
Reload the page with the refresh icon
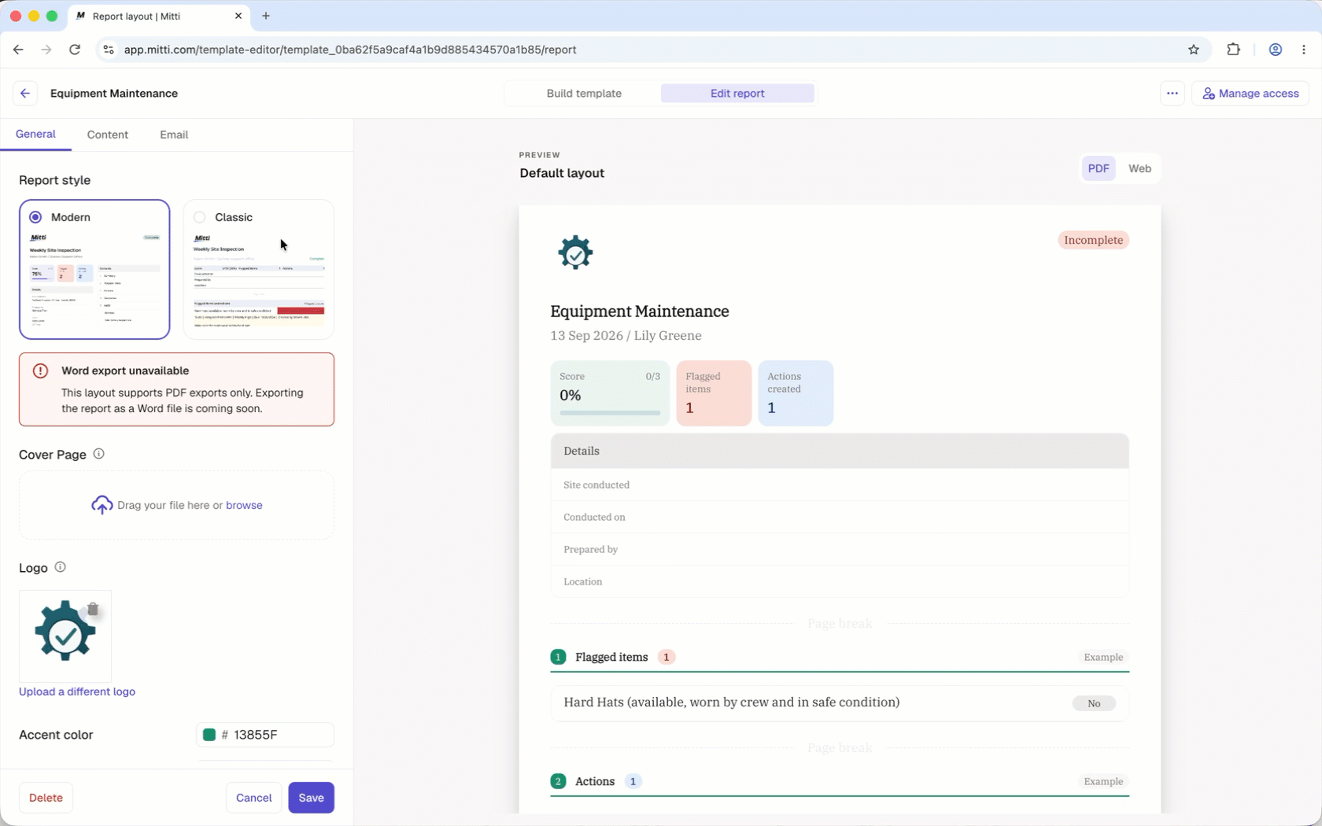[x=75, y=50]
